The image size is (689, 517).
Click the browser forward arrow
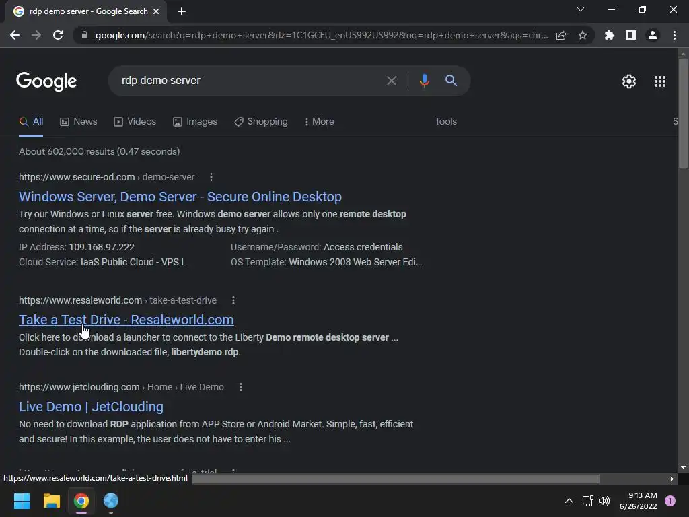[36, 35]
